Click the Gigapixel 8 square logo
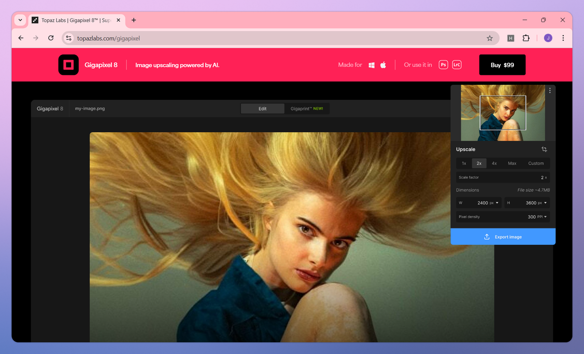 (x=69, y=65)
